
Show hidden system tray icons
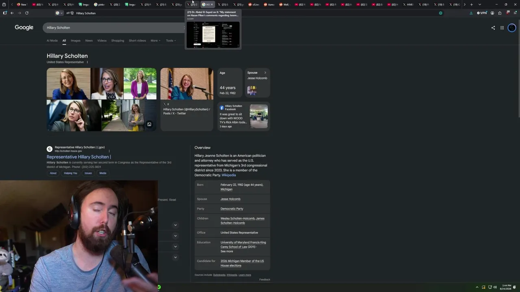click(x=477, y=287)
